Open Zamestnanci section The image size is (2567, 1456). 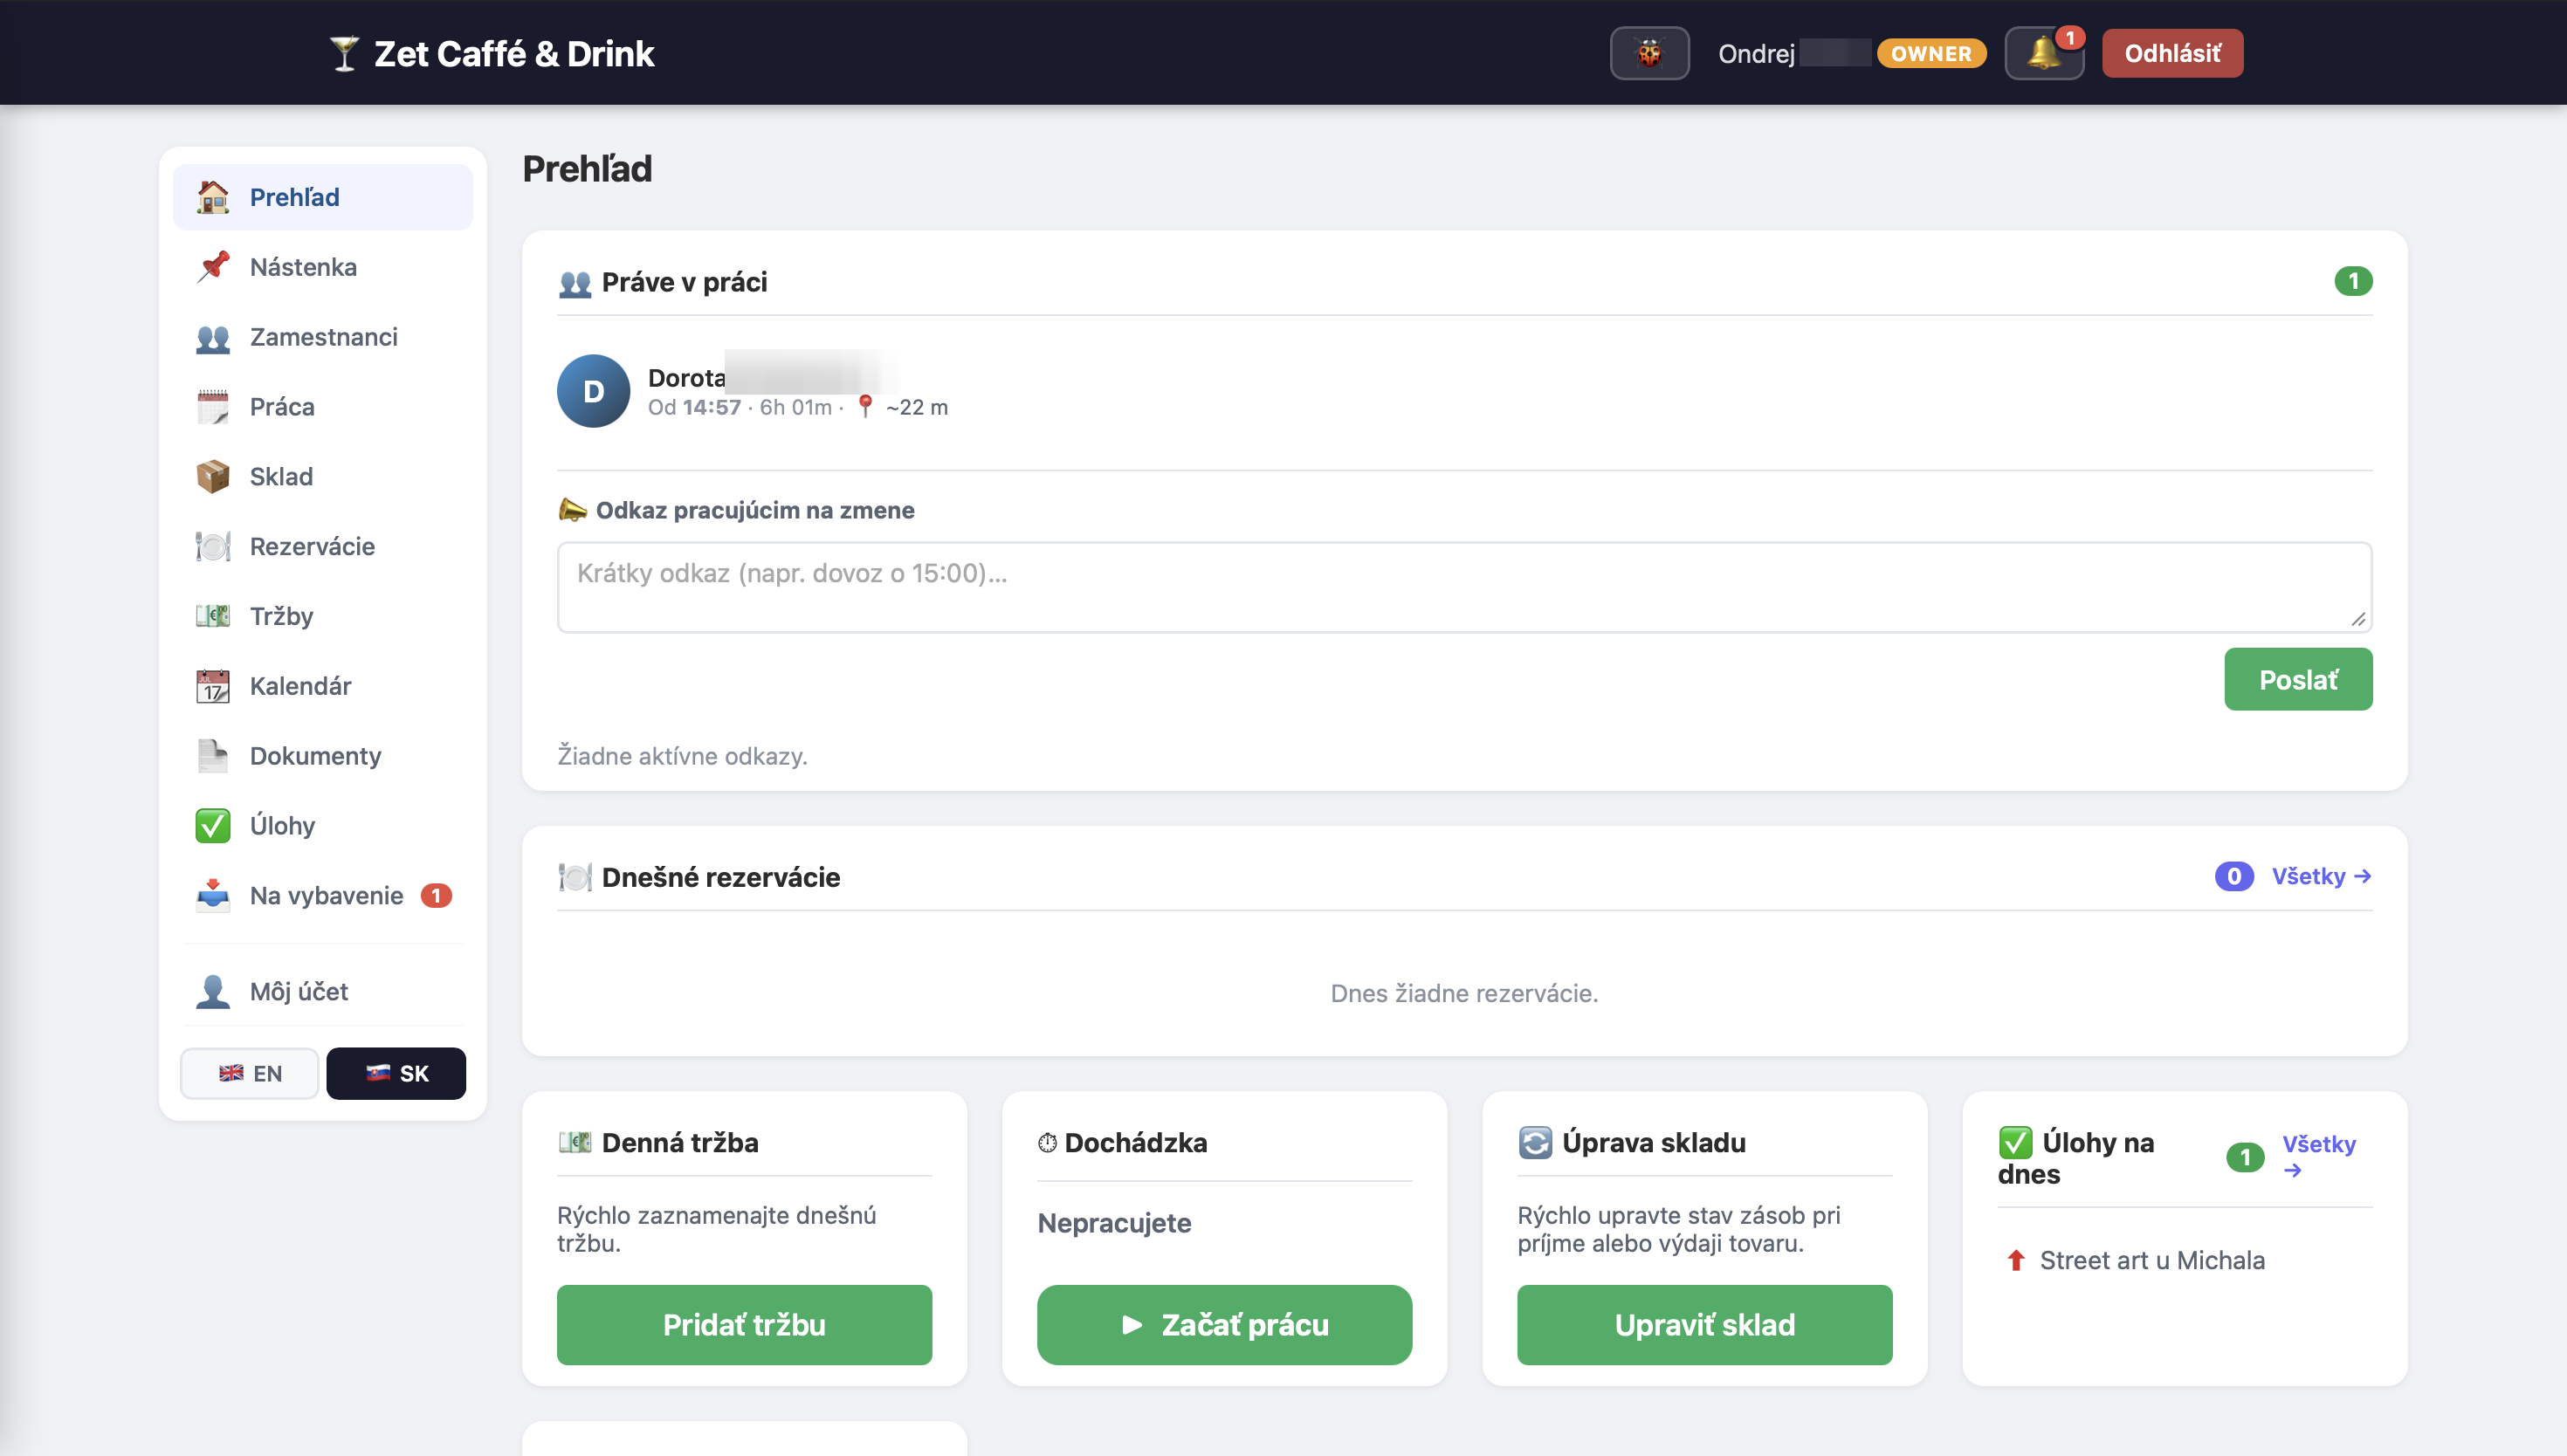click(323, 337)
